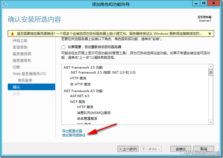The width and height of the screenshot is (223, 158).
Task: Click the 导出配置设置 link
Action: click(72, 131)
